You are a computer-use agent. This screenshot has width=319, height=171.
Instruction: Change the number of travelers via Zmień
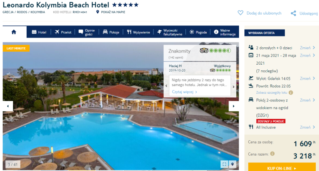pyautogui.click(x=307, y=48)
